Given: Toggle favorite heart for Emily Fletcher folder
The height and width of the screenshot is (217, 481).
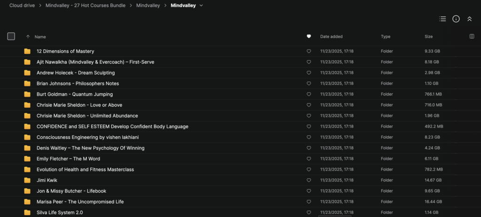Looking at the screenshot, I should point(309,159).
